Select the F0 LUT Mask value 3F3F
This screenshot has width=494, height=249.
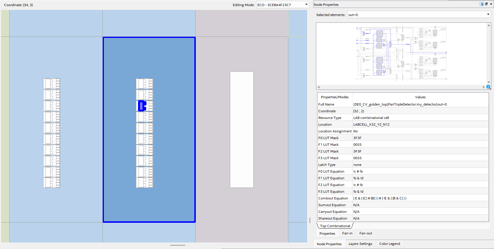pyautogui.click(x=420, y=138)
